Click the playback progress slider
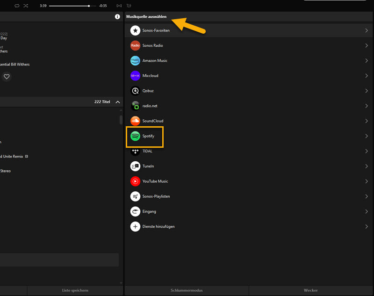The width and height of the screenshot is (374, 296). (72, 6)
